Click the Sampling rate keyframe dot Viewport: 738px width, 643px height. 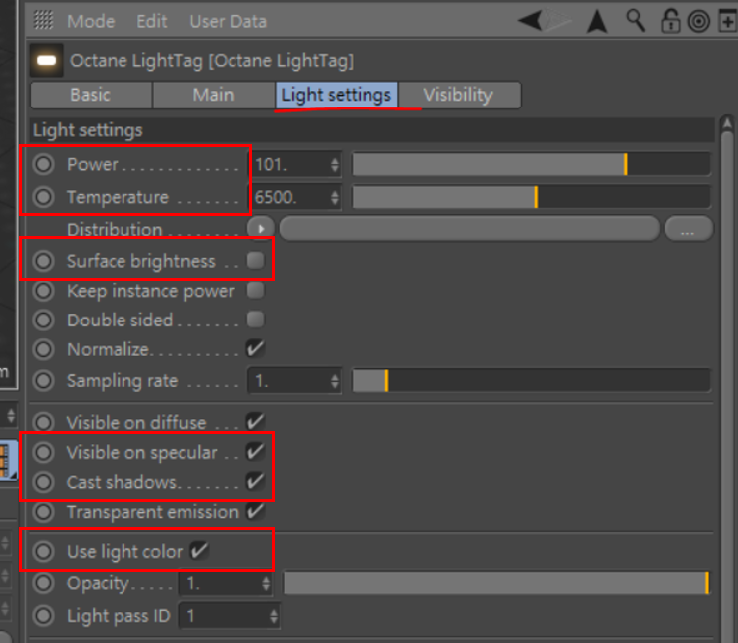coord(43,380)
